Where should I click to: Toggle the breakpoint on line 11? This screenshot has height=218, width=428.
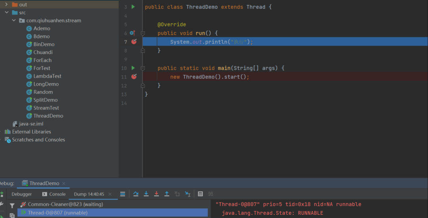click(x=134, y=76)
